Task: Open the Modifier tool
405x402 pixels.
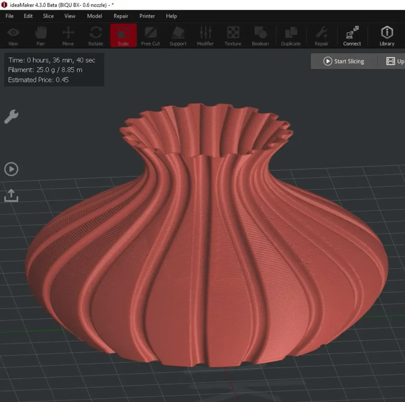Action: point(205,36)
